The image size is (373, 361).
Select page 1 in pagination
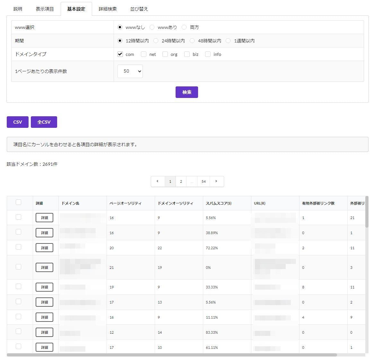point(170,181)
